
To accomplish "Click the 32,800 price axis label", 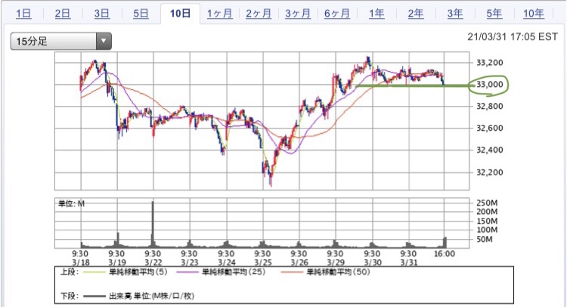I will [x=490, y=106].
